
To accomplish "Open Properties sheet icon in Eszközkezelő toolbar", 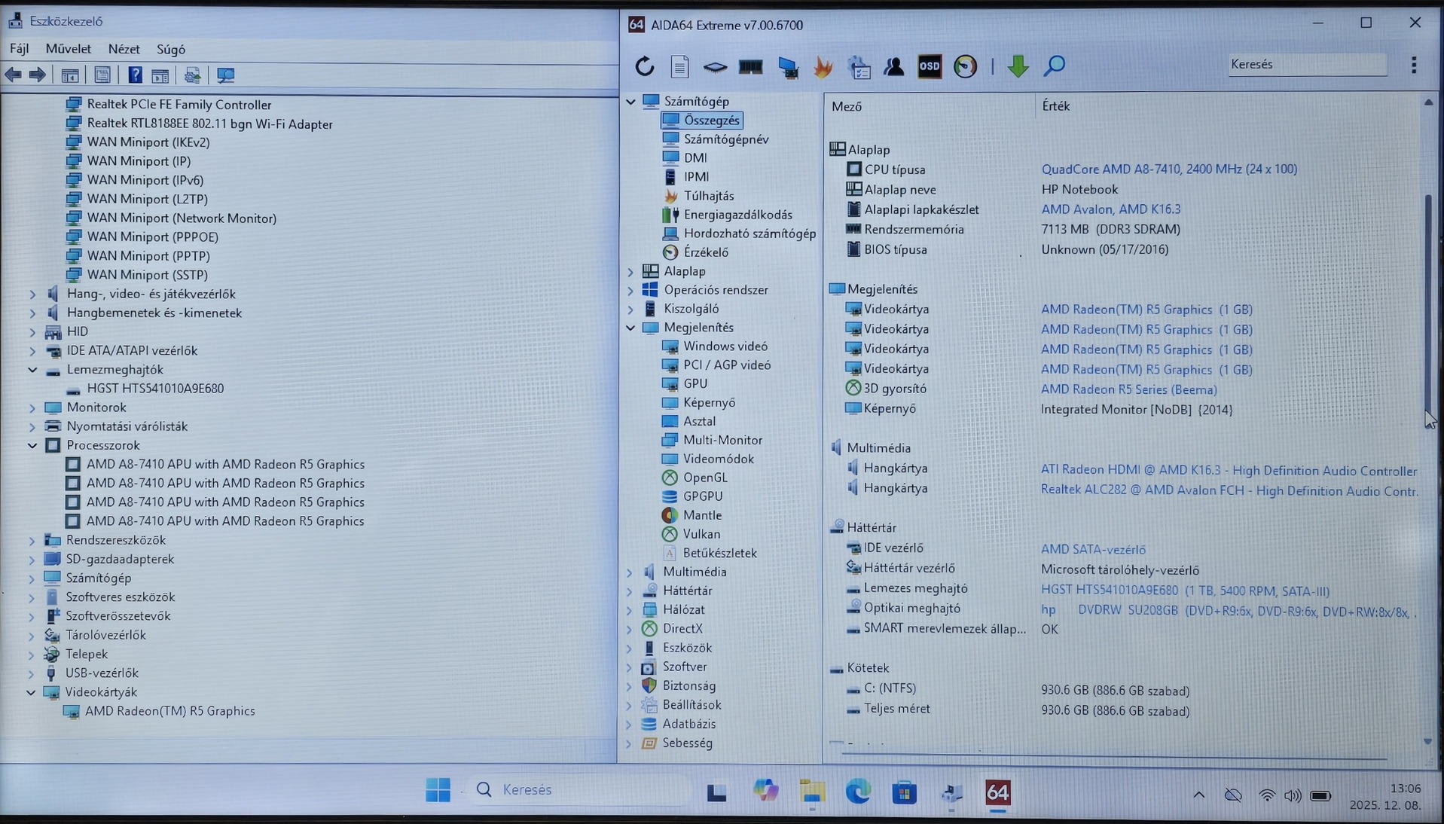I will [102, 75].
